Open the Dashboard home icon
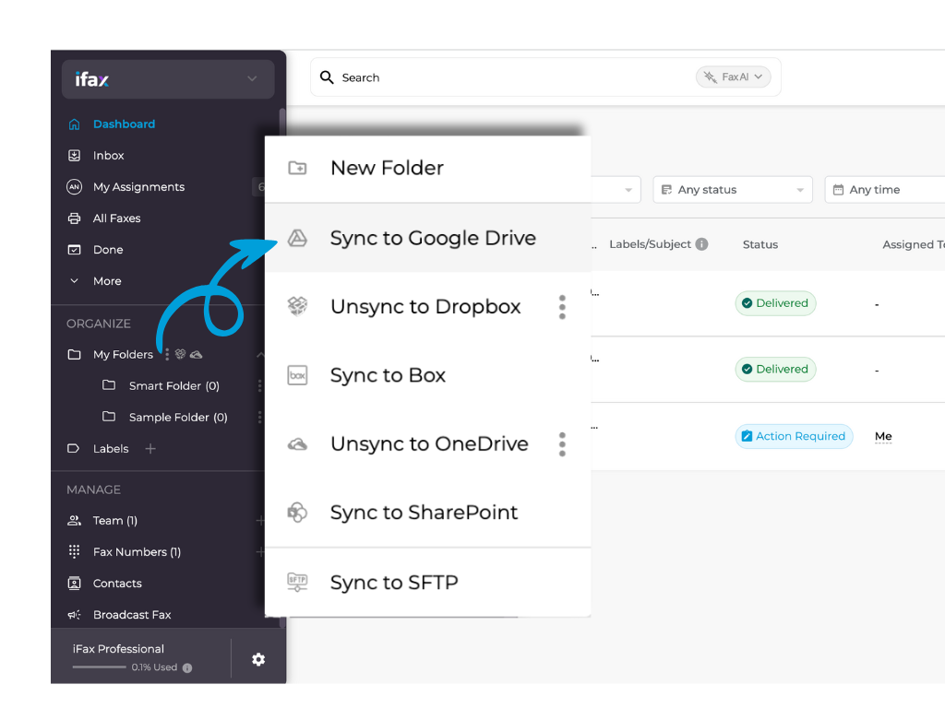 74,124
